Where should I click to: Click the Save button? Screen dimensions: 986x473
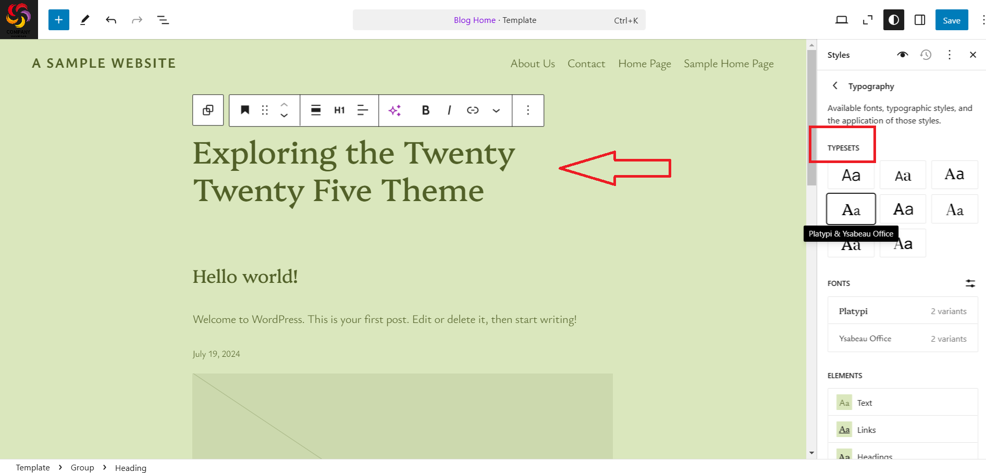pyautogui.click(x=952, y=20)
